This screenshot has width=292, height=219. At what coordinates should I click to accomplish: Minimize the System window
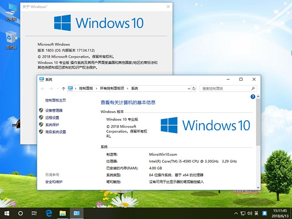pyautogui.click(x=228, y=79)
